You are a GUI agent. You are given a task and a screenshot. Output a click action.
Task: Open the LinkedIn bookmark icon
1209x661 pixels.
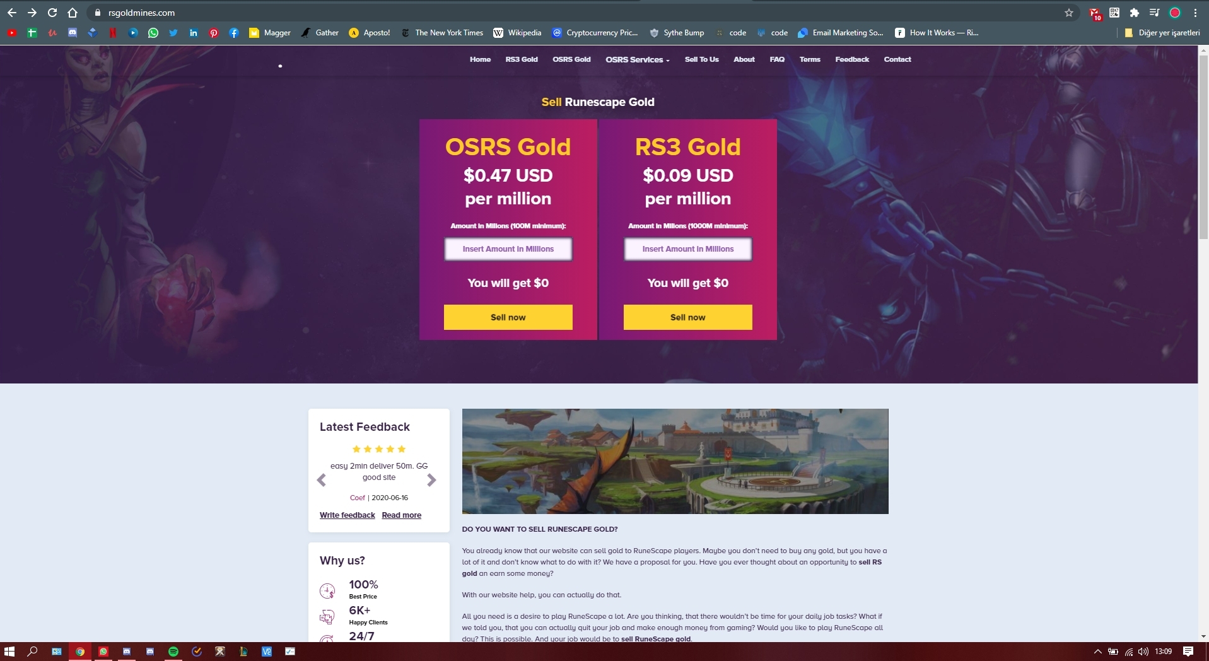(x=194, y=33)
